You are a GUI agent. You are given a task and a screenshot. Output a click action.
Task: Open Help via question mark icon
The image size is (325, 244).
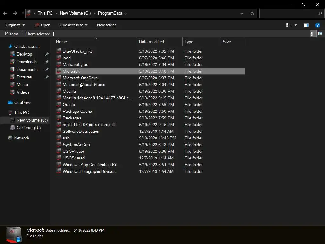[x=317, y=25]
